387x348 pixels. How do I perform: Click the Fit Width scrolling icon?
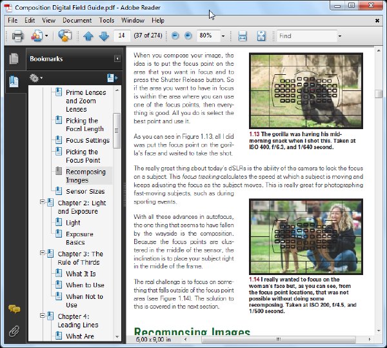(243, 36)
